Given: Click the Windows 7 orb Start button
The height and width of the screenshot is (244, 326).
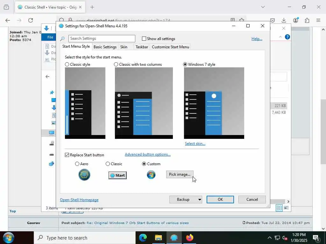Looking at the screenshot, I should click(8, 238).
